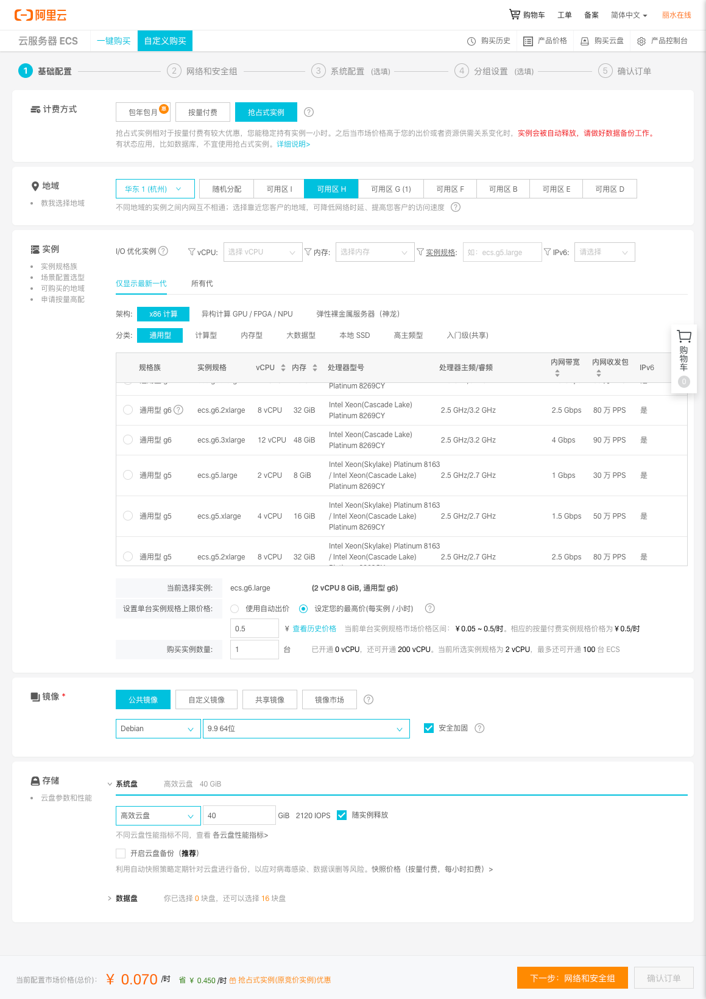Viewport: 706px width, 999px height.
Task: Toggle 随实例释放 checkbox
Action: tap(342, 815)
